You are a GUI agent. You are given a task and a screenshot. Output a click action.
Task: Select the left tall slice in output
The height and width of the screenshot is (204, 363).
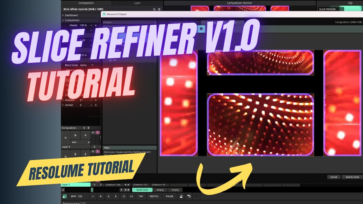point(179,103)
